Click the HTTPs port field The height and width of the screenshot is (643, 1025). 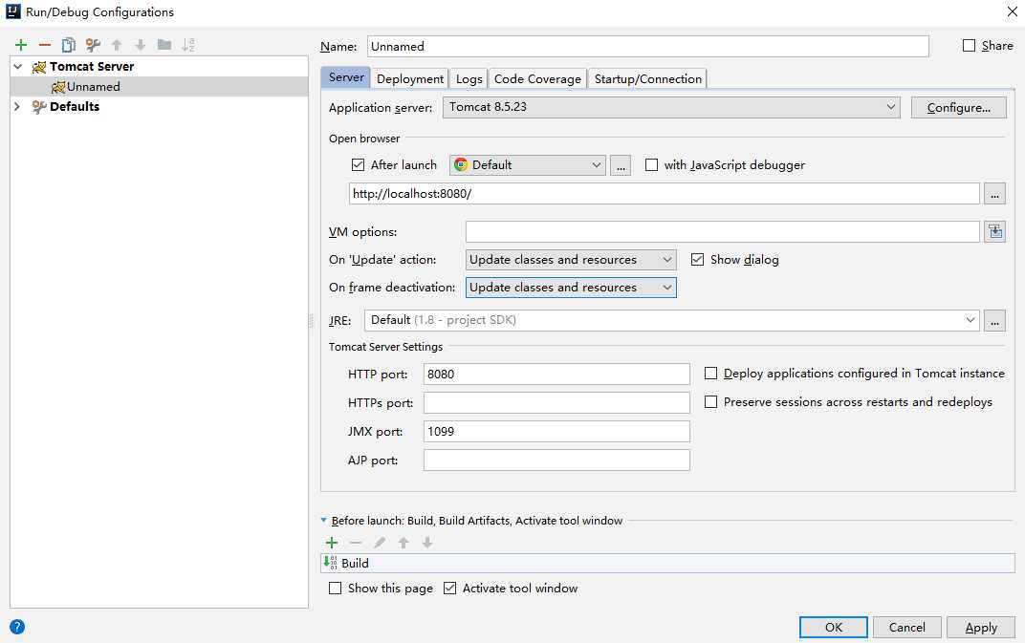[556, 402]
